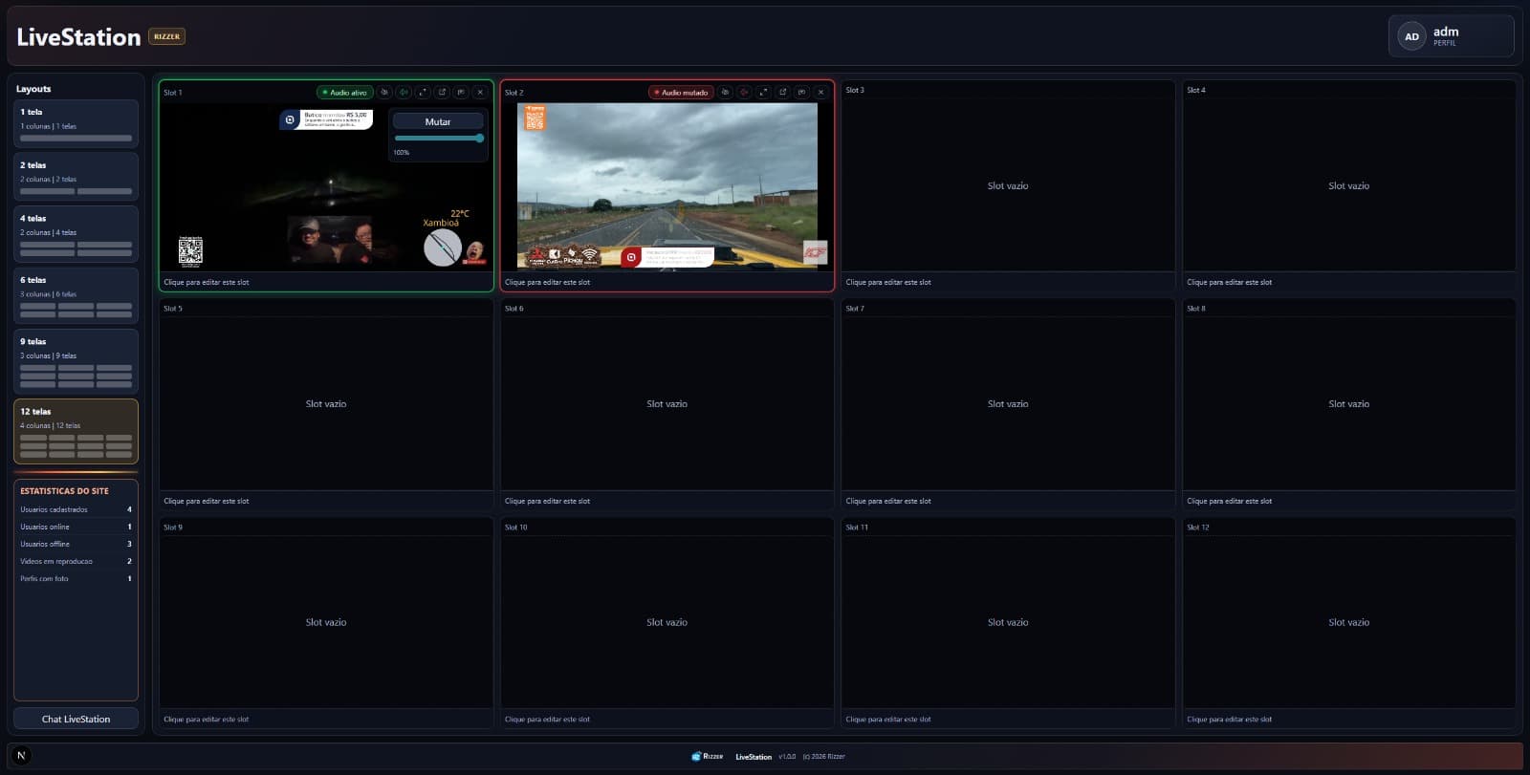Expand Slot 1 to fullscreen with arrows icon
1530x775 pixels.
(x=423, y=93)
